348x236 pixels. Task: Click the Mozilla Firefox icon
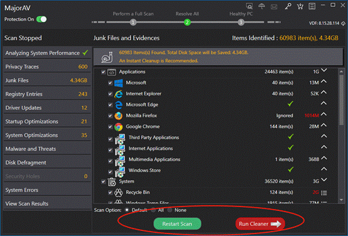(x=119, y=115)
